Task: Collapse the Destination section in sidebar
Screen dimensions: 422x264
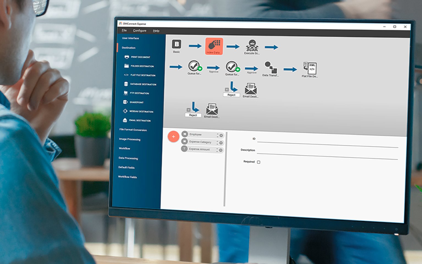Action: [x=128, y=48]
